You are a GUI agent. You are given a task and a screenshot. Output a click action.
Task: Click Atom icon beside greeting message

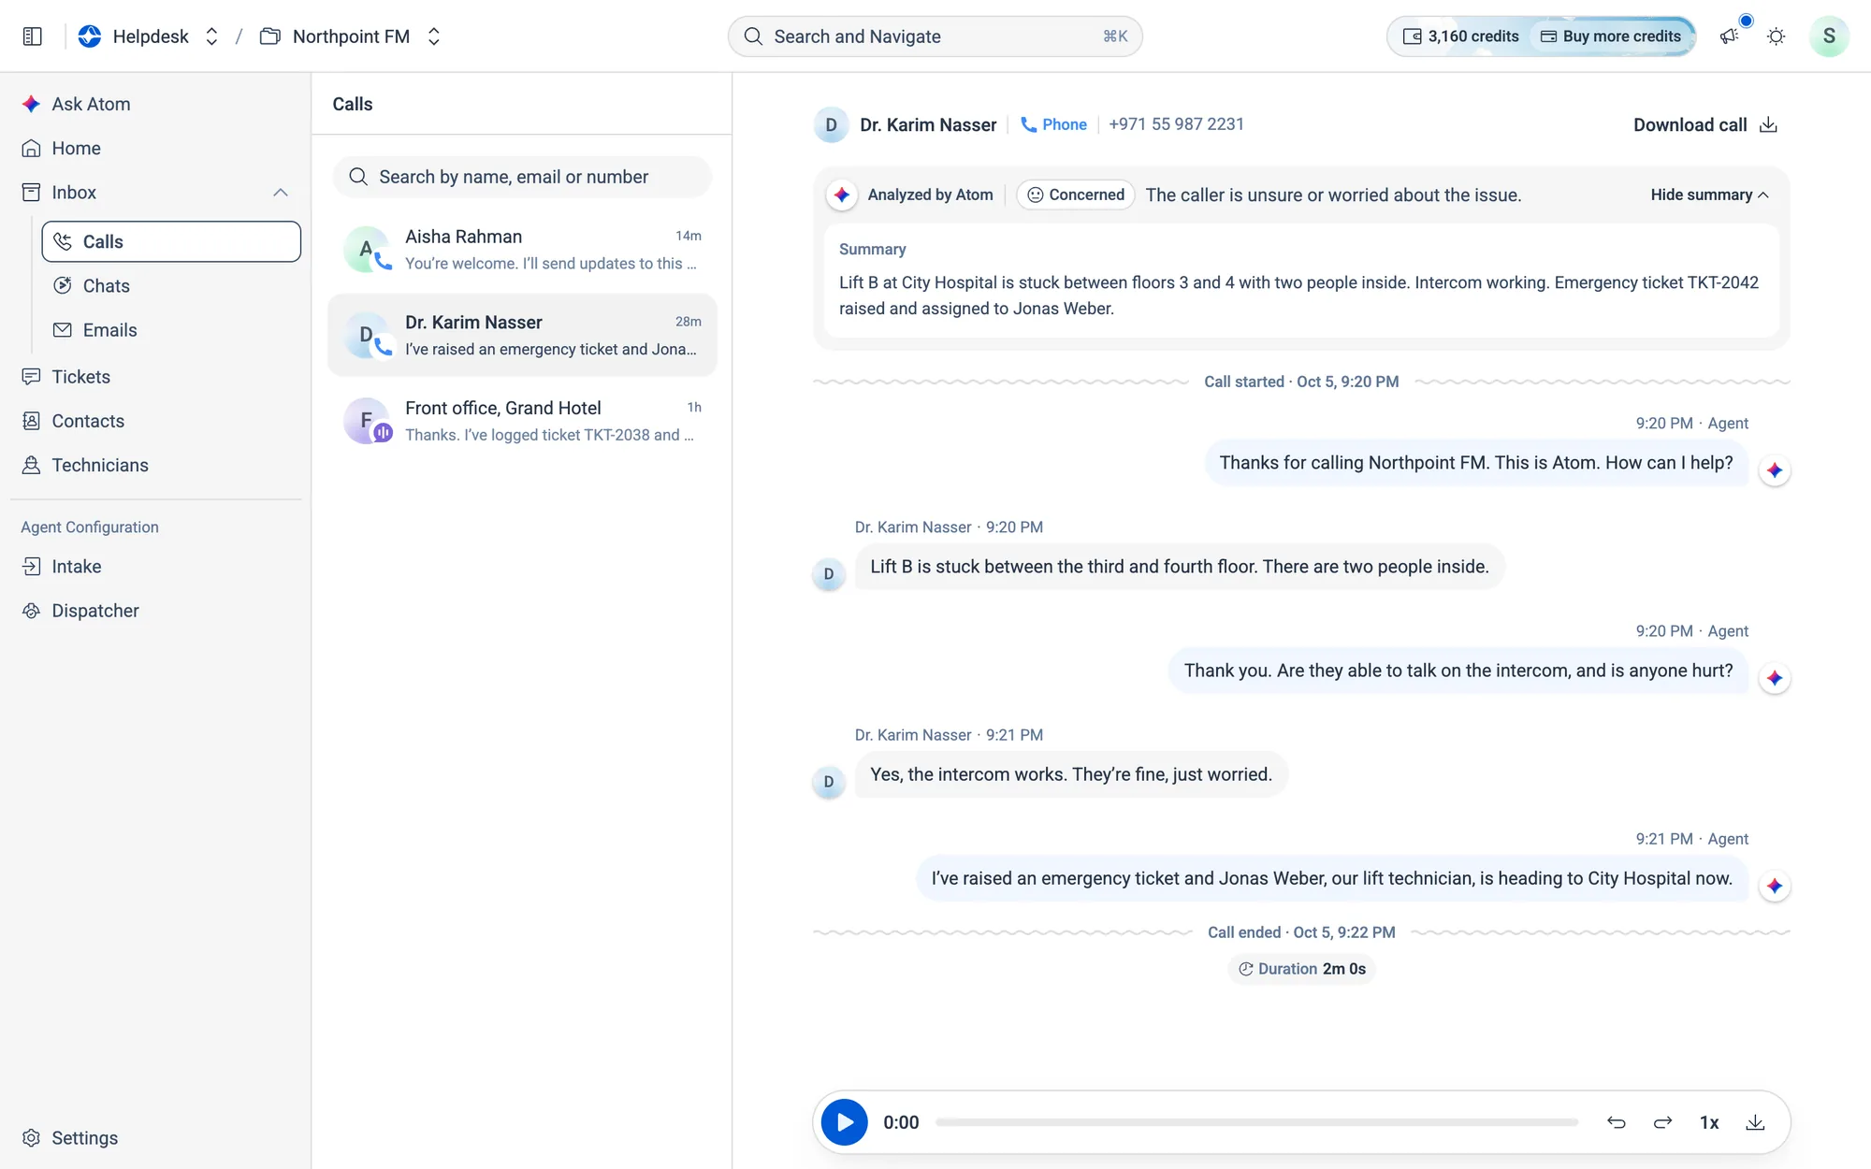coord(1775,470)
